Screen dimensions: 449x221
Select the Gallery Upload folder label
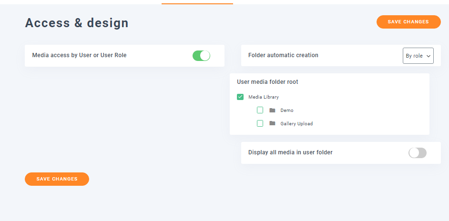point(296,124)
